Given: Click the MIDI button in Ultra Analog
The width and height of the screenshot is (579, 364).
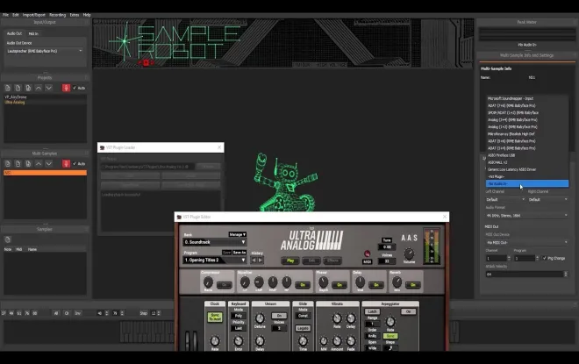Looking at the screenshot, I should (x=367, y=261).
